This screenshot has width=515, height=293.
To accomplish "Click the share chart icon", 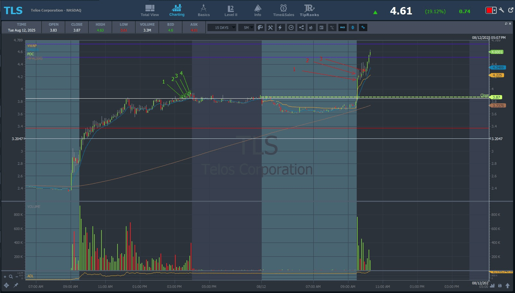I will click(301, 28).
